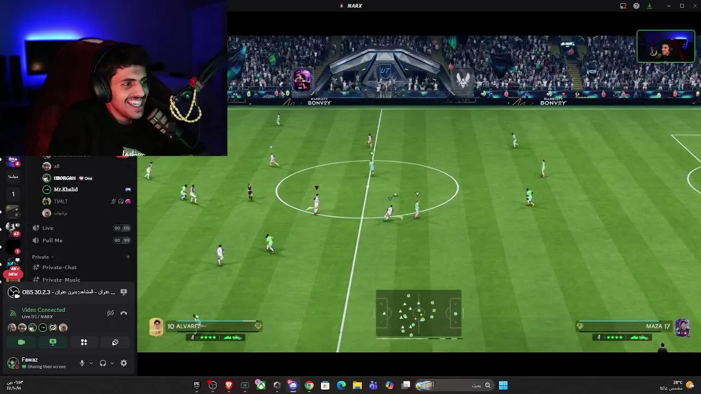Select TIMLT in voice channel list
Screen dimensions: 701x394
tap(87, 201)
